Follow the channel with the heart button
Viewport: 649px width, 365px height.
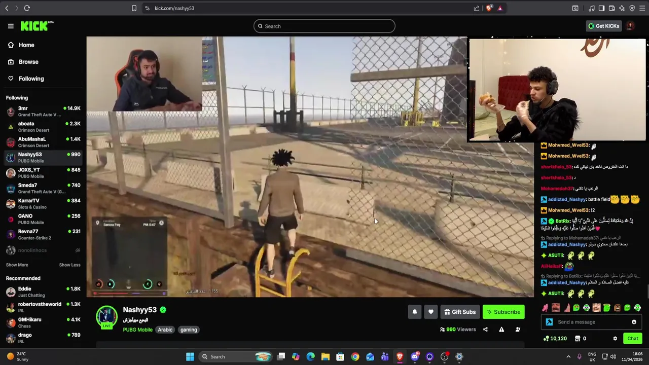click(x=431, y=312)
